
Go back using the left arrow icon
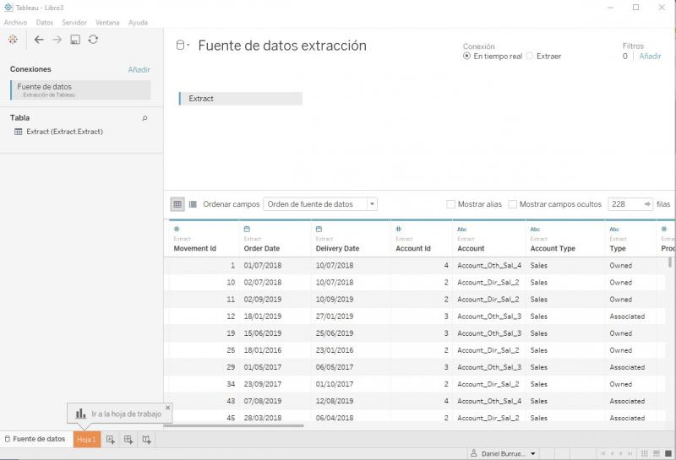39,40
